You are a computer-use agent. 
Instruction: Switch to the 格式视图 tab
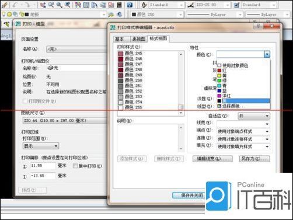[x=158, y=39]
